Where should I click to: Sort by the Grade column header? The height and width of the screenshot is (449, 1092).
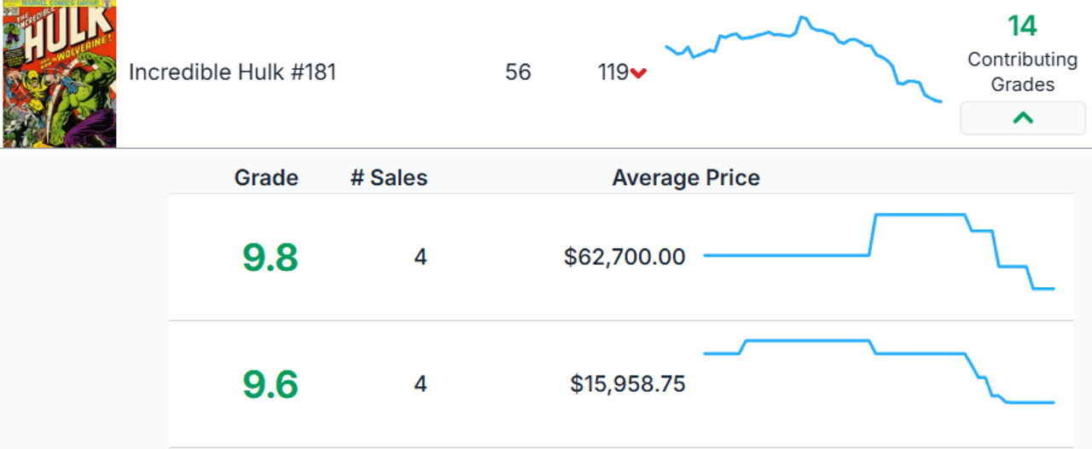(x=266, y=177)
